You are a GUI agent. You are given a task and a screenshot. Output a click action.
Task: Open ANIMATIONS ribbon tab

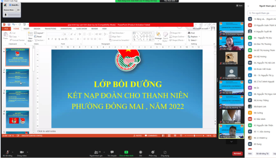click(66, 29)
